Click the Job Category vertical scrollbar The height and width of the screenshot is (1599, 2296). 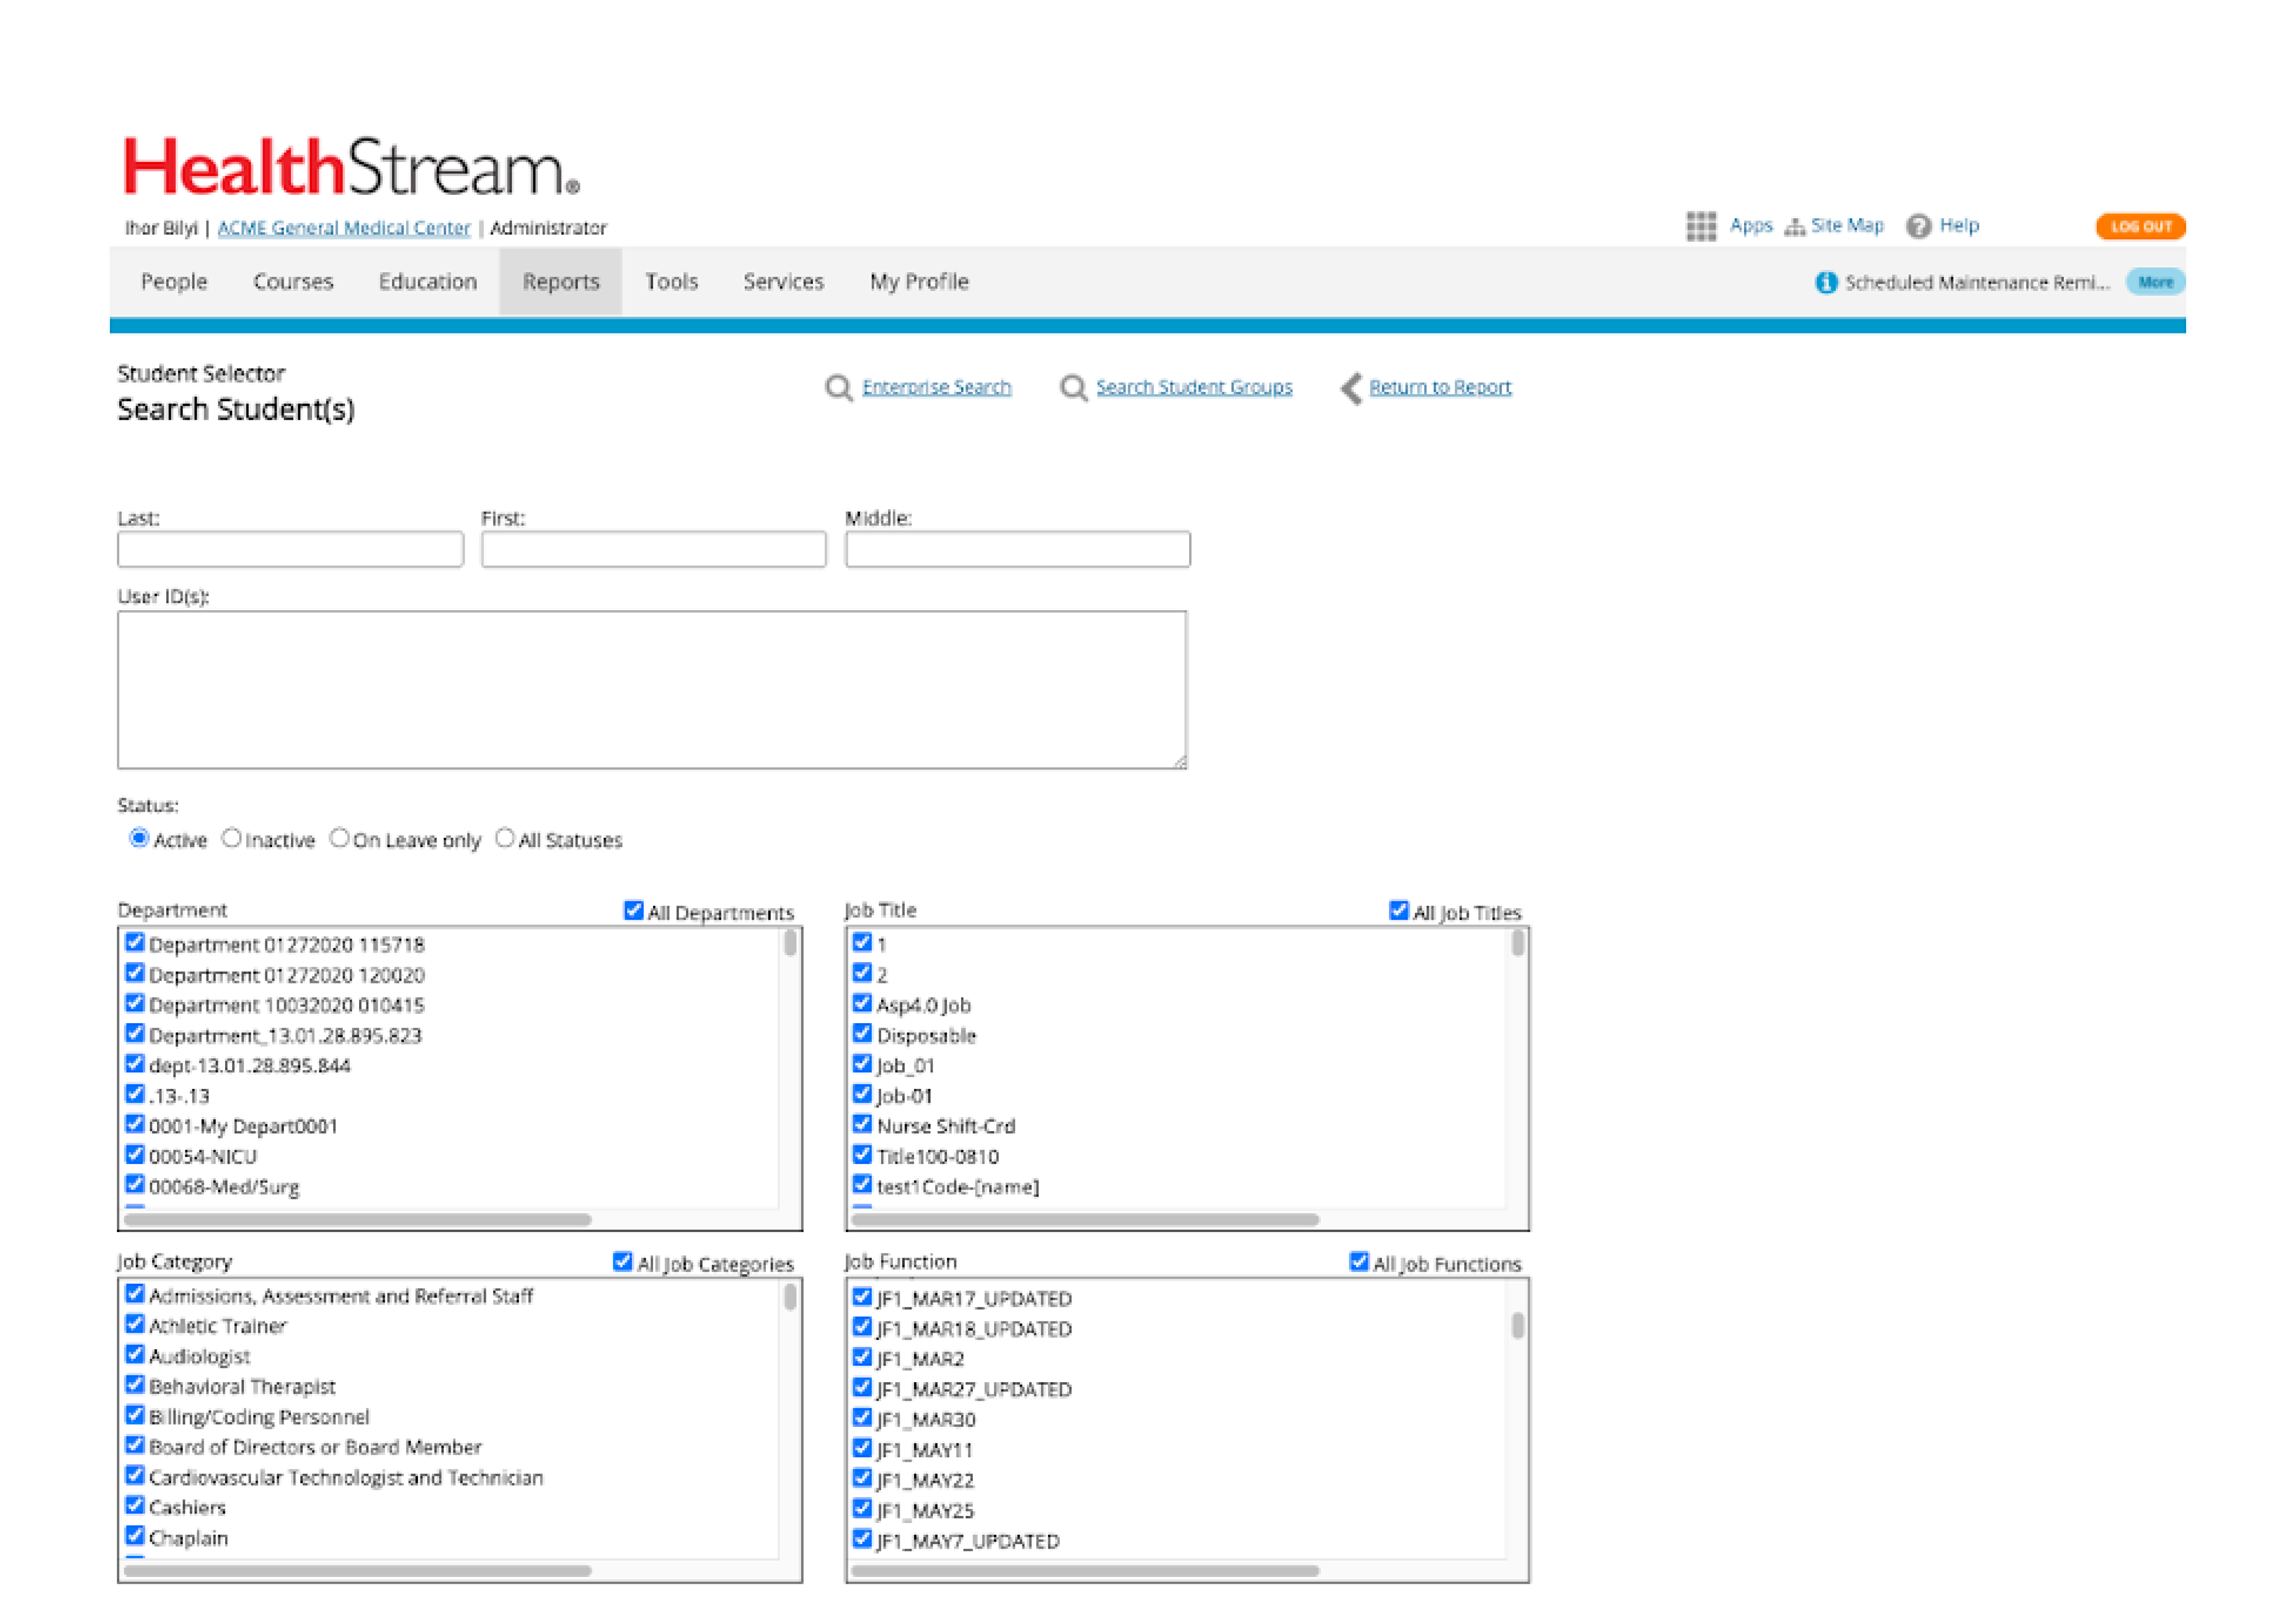point(790,1297)
